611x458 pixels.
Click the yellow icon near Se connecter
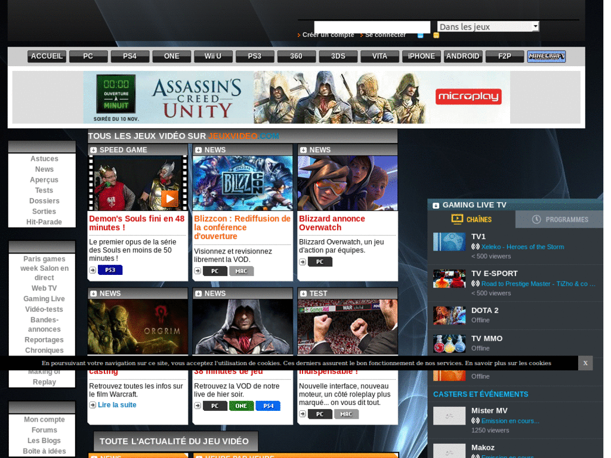(436, 35)
